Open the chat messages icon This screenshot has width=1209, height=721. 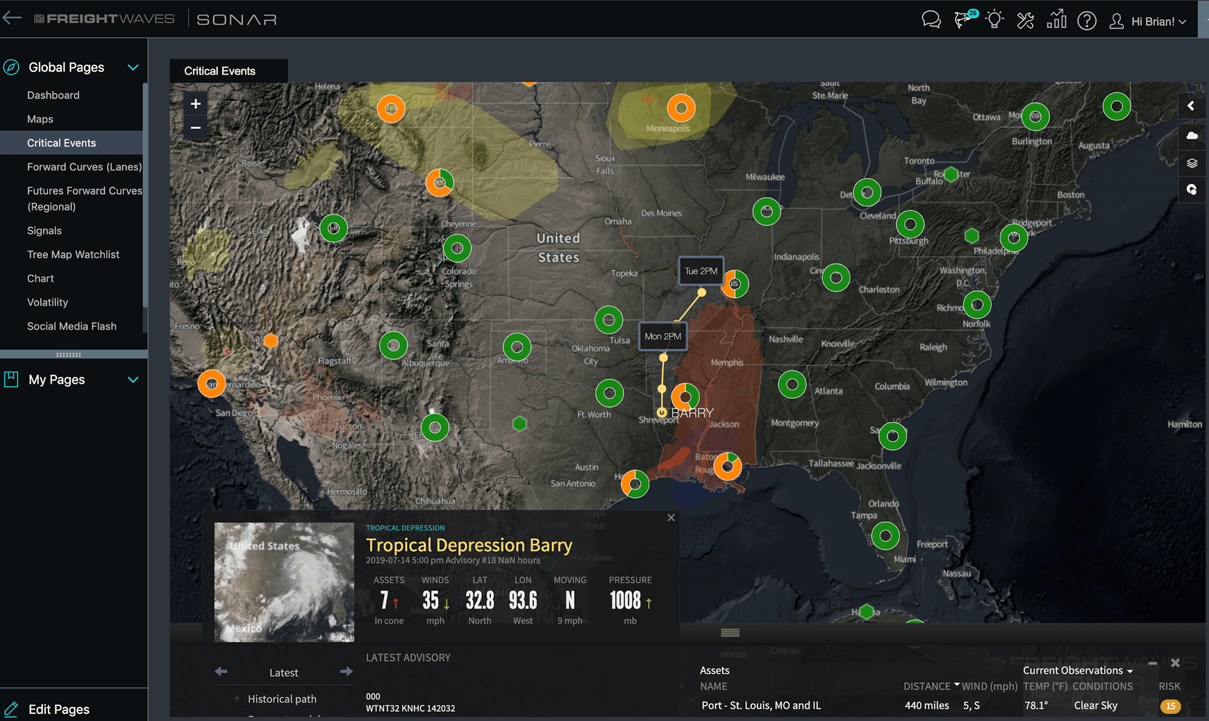click(931, 20)
